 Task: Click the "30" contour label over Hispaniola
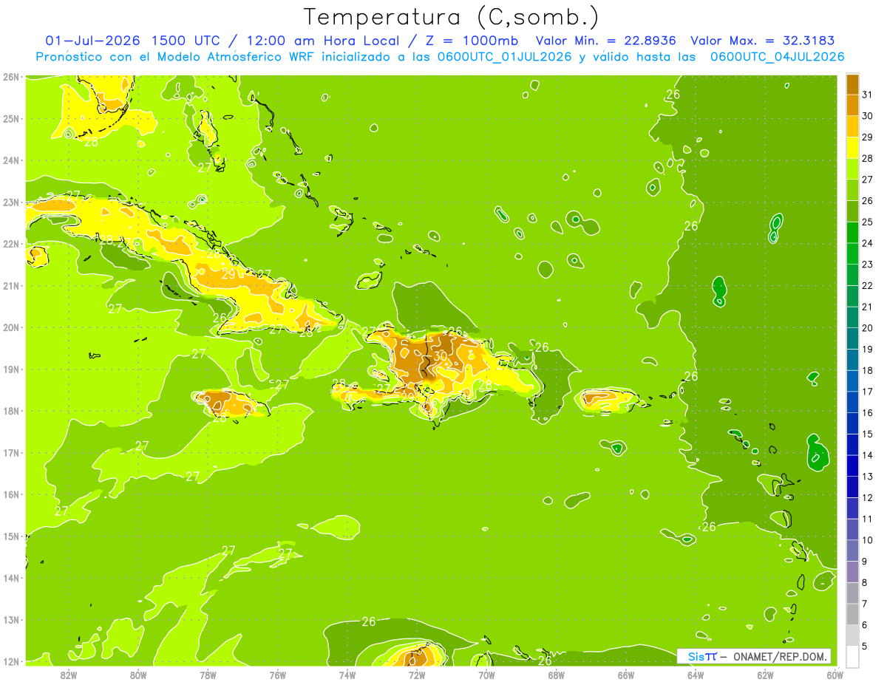pyautogui.click(x=441, y=355)
